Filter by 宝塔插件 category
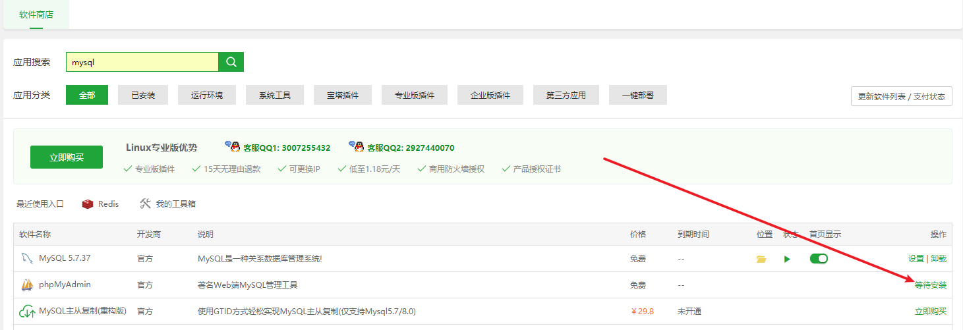Image resolution: width=963 pixels, height=330 pixels. 343,96
